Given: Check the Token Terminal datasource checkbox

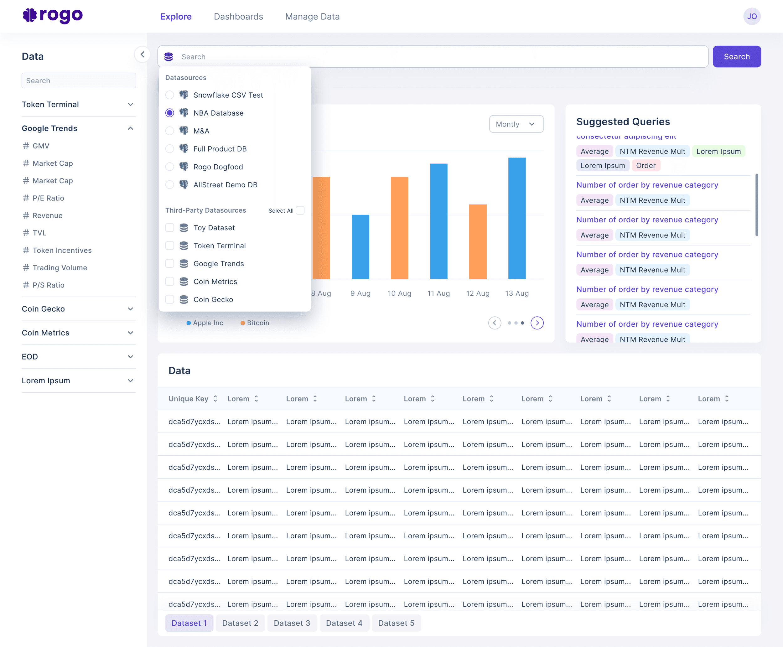Looking at the screenshot, I should 169,246.
